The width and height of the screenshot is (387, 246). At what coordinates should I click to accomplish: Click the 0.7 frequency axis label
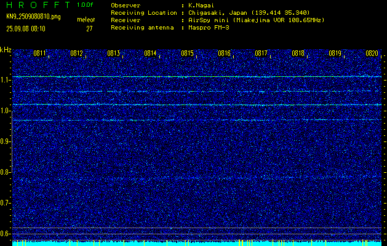pos(4,203)
